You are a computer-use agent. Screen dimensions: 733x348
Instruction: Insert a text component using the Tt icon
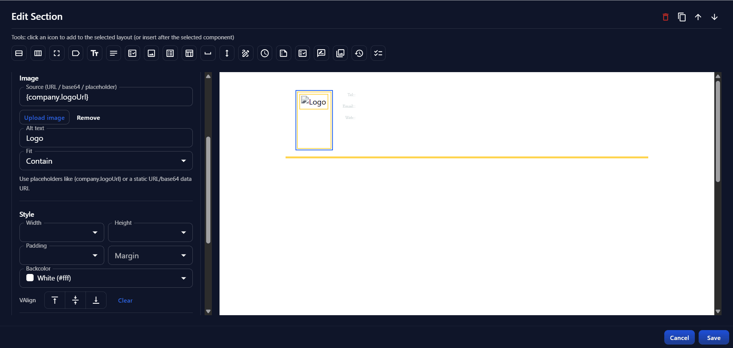point(94,53)
